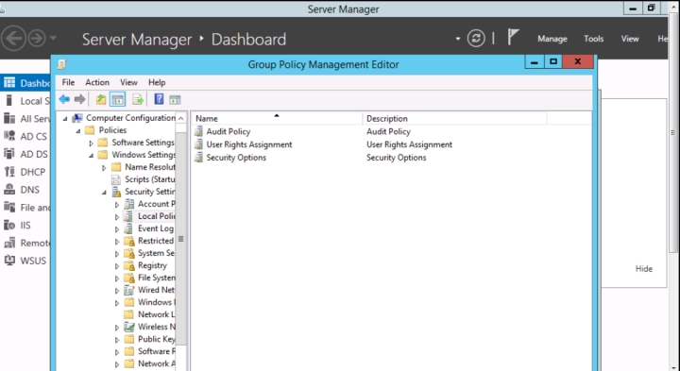Open the Manage menu button
Screen dimensions: 680x371
[x=552, y=39]
